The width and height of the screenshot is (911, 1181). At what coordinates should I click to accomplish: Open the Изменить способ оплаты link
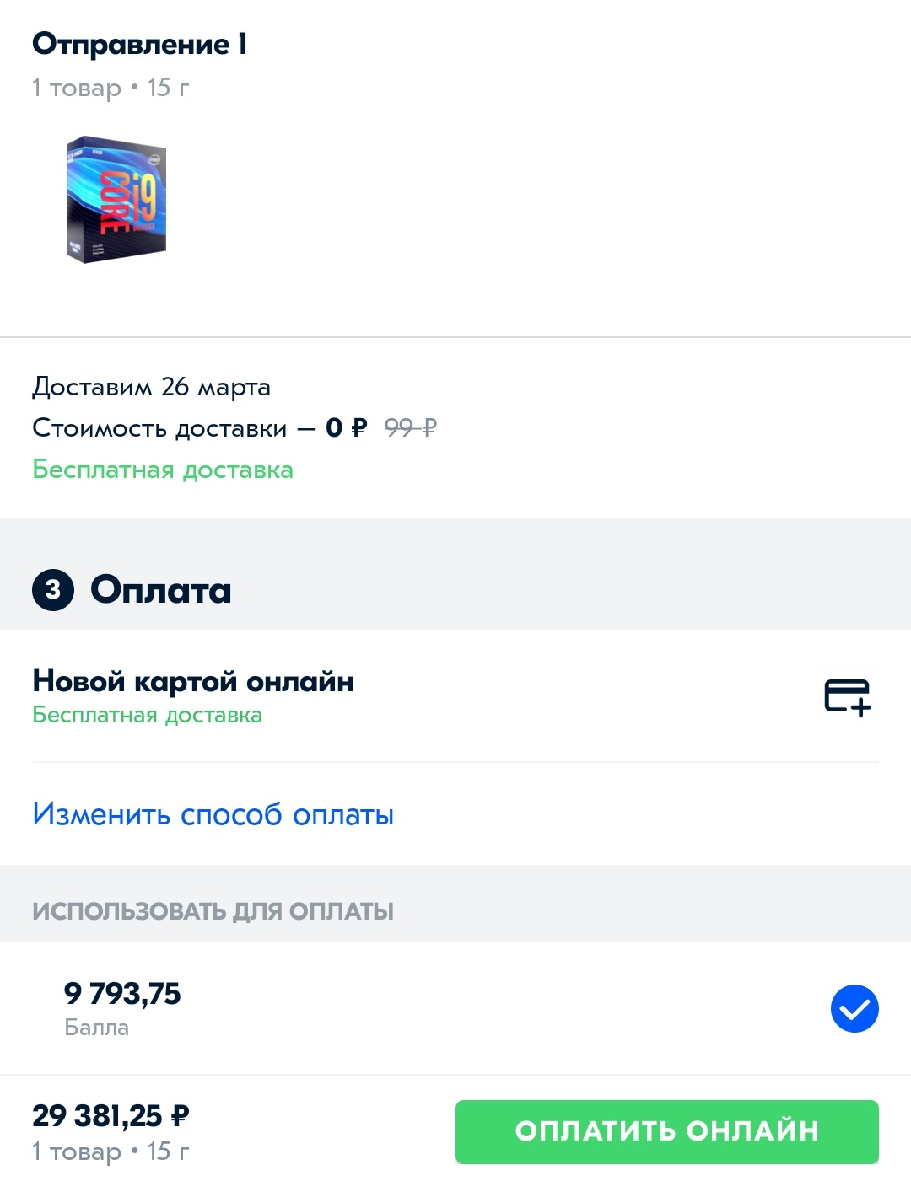(x=213, y=814)
